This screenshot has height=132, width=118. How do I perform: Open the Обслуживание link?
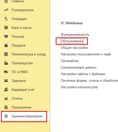(72, 41)
